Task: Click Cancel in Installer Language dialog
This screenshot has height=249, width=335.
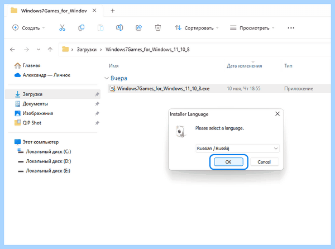Action: tap(264, 162)
